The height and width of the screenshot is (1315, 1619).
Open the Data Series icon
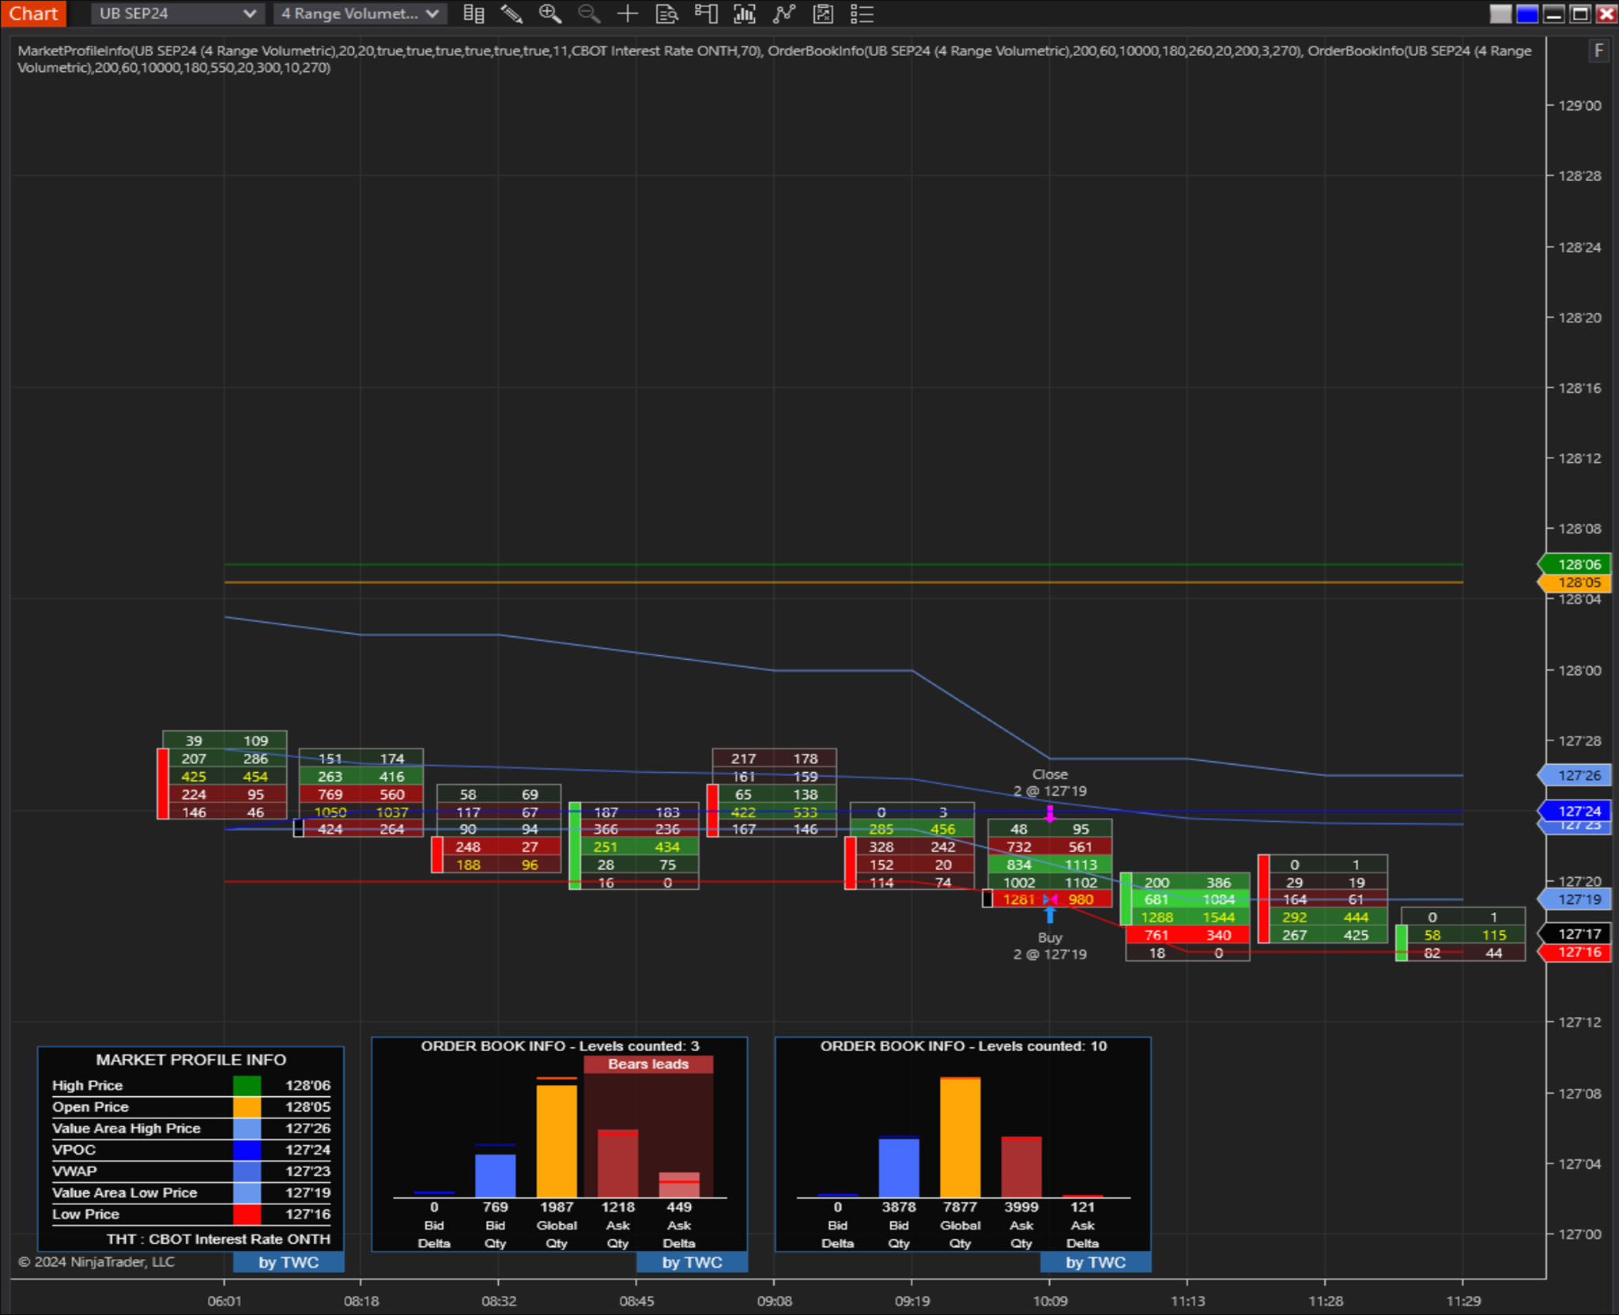(x=745, y=13)
